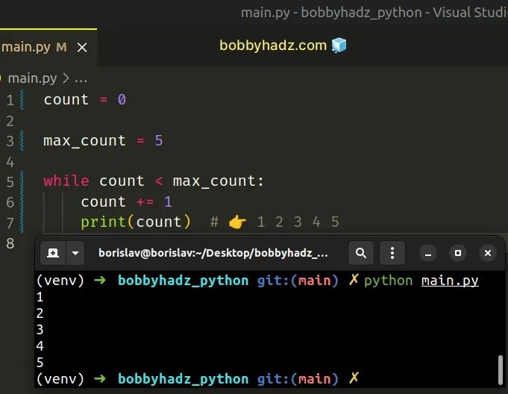The width and height of the screenshot is (508, 394).
Task: Click line number 4 in the gutter
Action: (10, 162)
